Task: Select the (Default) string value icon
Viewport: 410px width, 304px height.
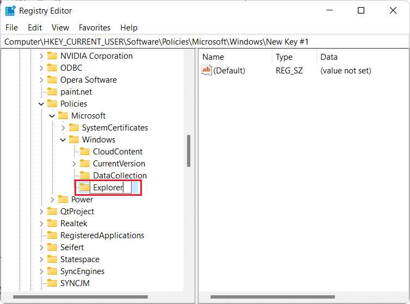Action: coord(206,70)
